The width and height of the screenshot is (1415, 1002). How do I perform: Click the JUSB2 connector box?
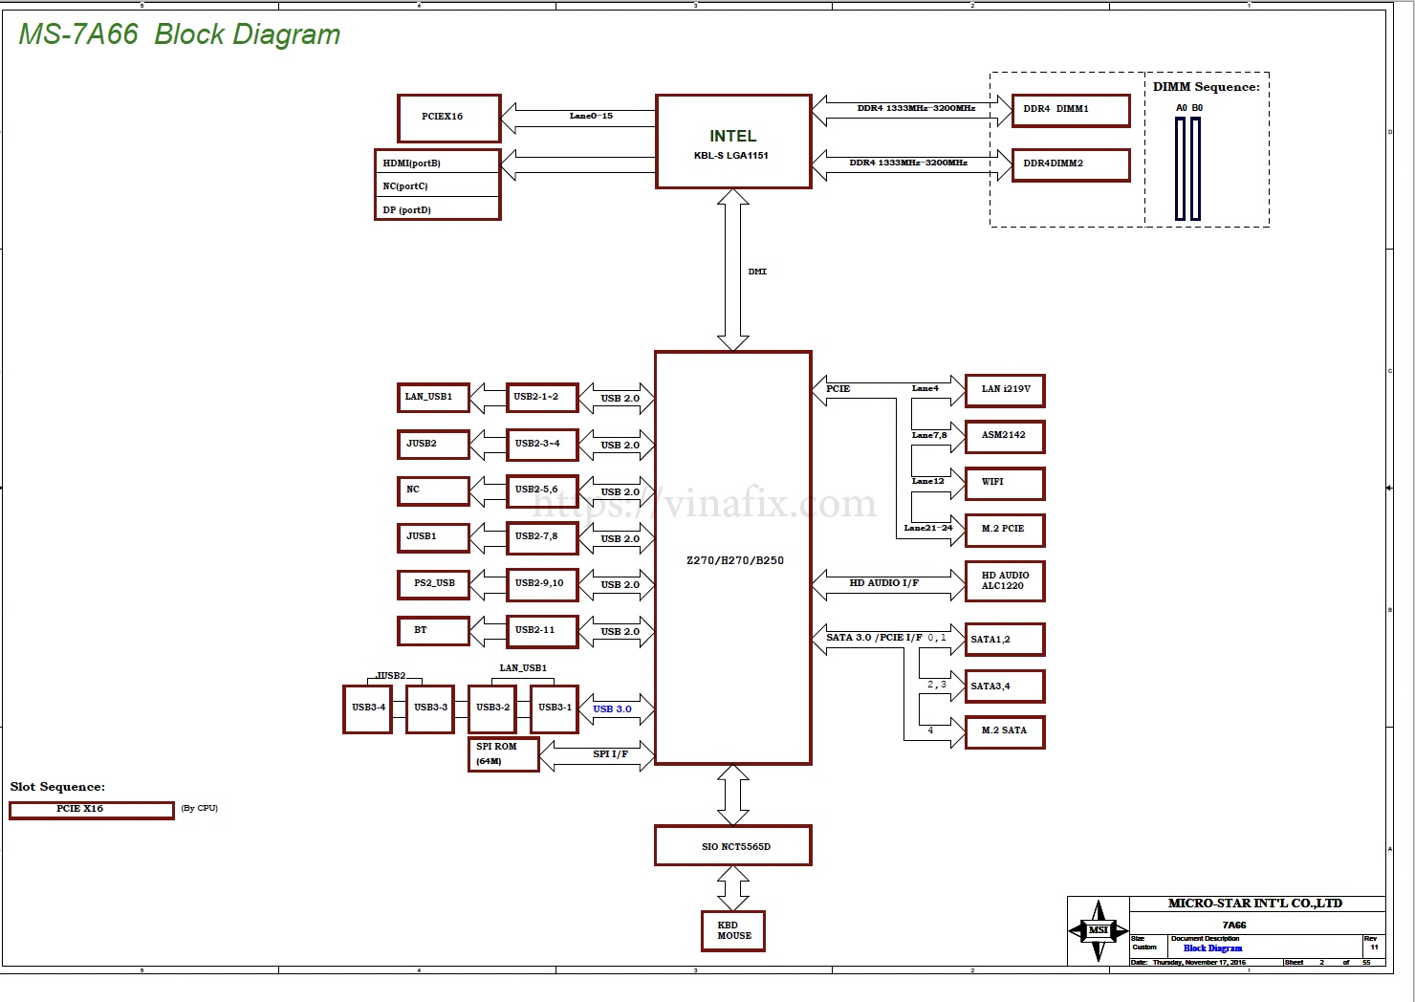point(433,444)
